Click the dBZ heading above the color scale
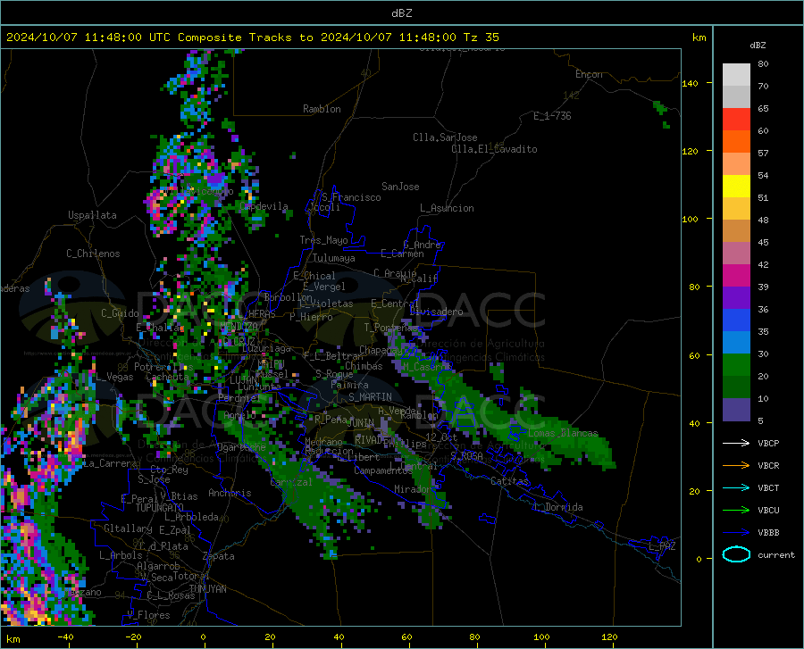Screen dimensions: 804x649 click(758, 45)
